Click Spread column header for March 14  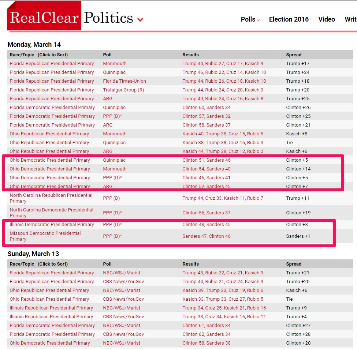(294, 55)
